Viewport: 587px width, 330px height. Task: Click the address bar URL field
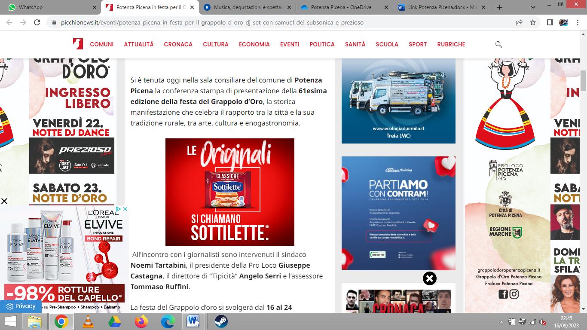coord(284,22)
